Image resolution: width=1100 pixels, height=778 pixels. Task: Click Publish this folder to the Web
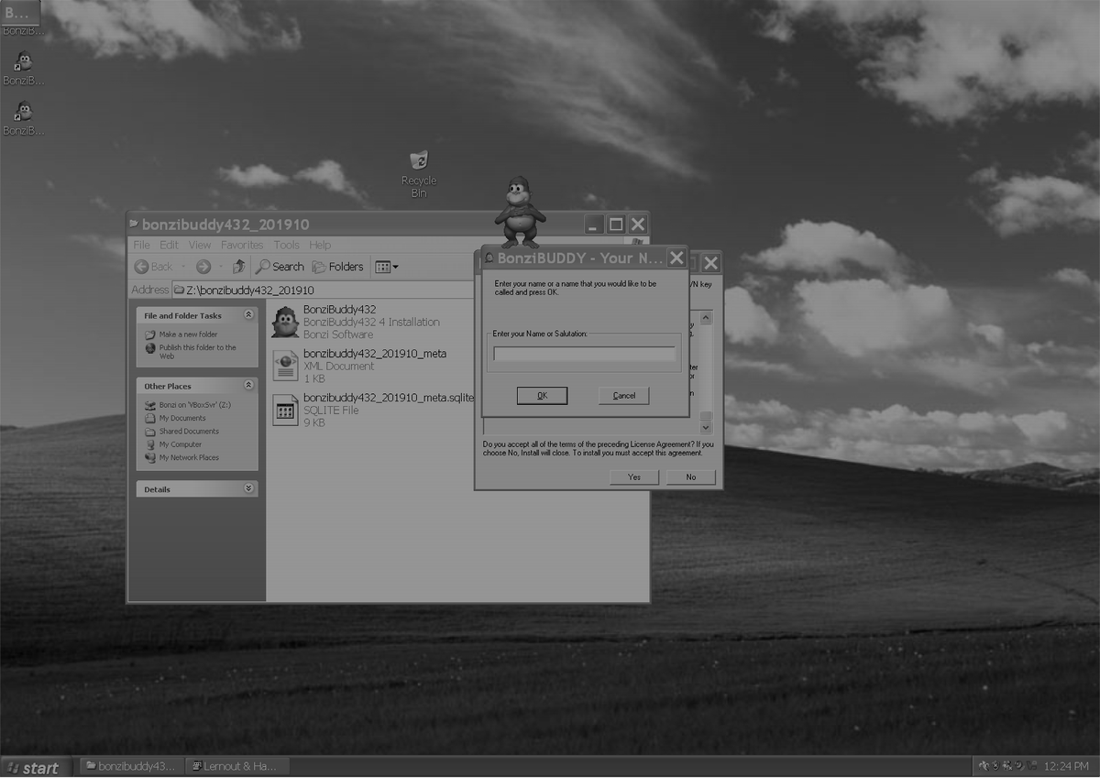(197, 352)
